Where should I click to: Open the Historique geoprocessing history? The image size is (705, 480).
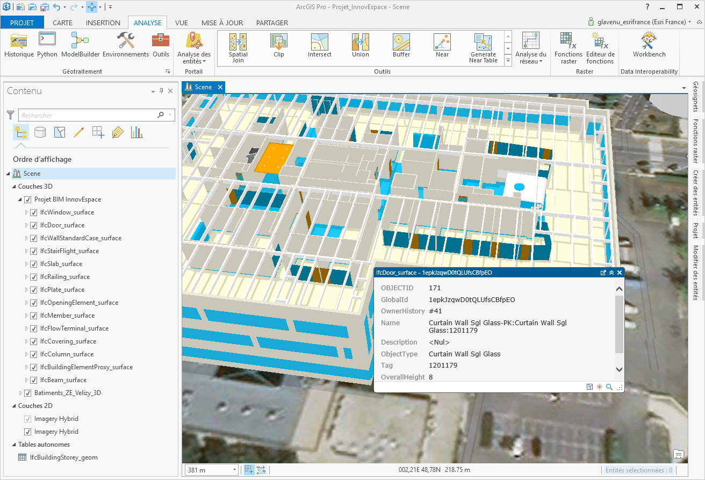(19, 45)
